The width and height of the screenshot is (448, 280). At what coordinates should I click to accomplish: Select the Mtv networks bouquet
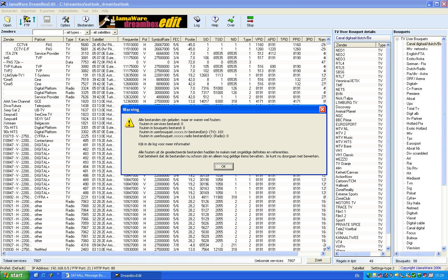417,49
